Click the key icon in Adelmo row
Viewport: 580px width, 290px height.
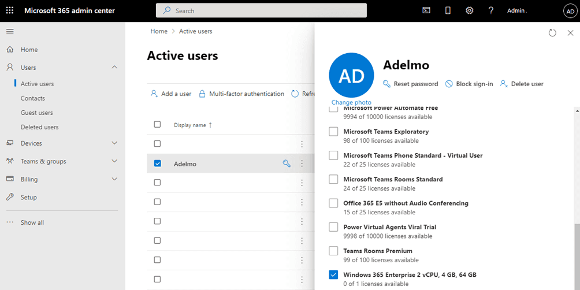coord(287,163)
